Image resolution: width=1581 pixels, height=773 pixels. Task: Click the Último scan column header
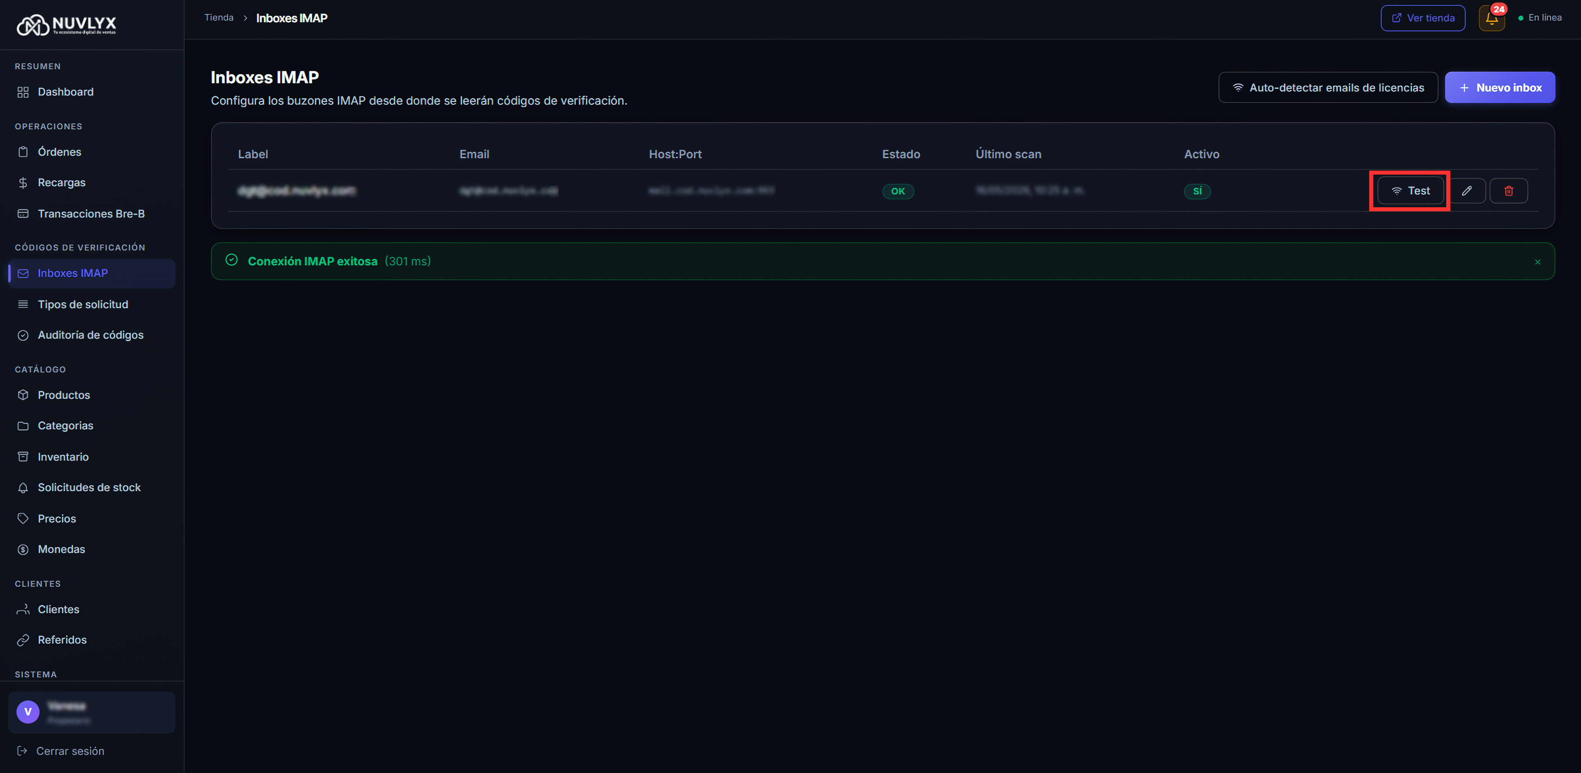click(x=1008, y=154)
